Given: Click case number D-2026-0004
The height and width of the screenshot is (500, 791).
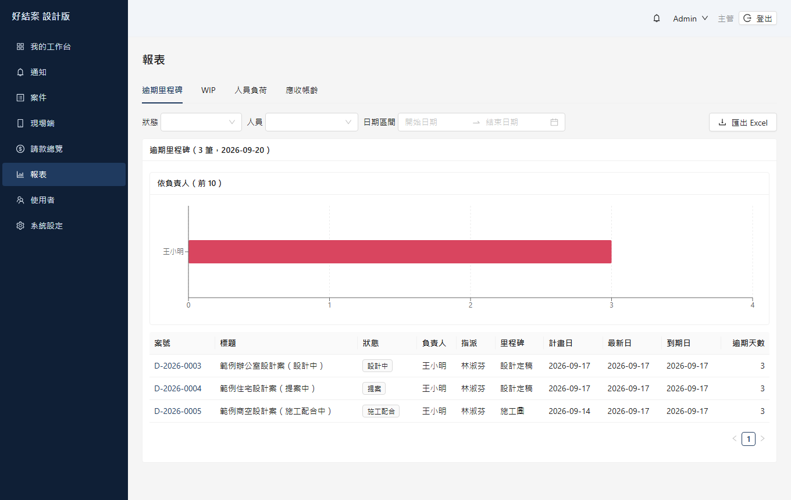Looking at the screenshot, I should [x=178, y=388].
